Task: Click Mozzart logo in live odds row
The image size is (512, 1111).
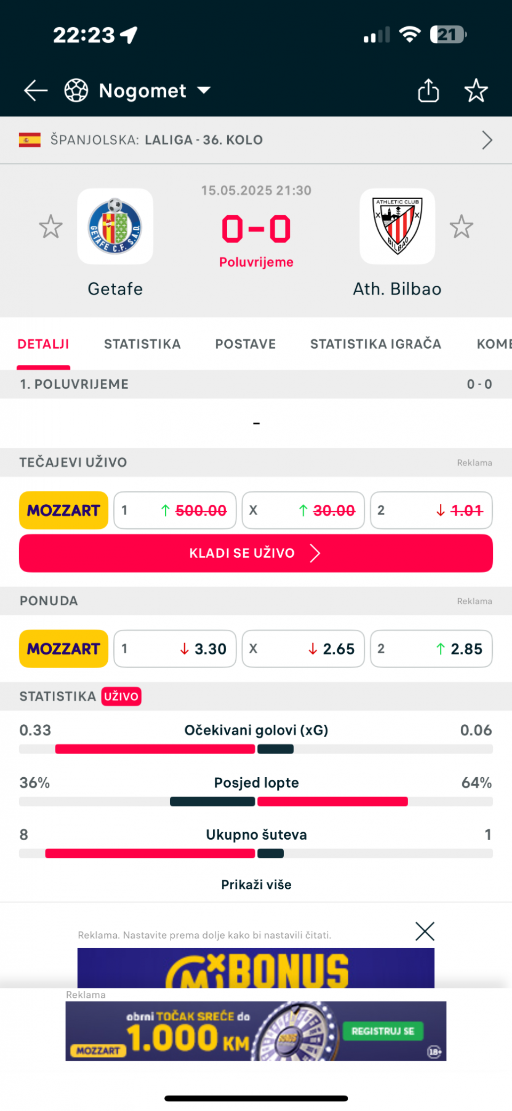Action: [x=63, y=511]
